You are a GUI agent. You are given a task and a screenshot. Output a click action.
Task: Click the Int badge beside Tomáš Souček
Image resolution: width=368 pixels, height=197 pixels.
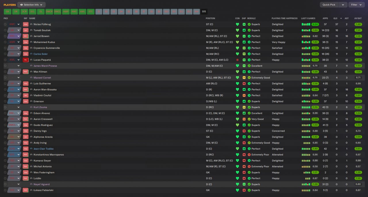[x=26, y=30]
